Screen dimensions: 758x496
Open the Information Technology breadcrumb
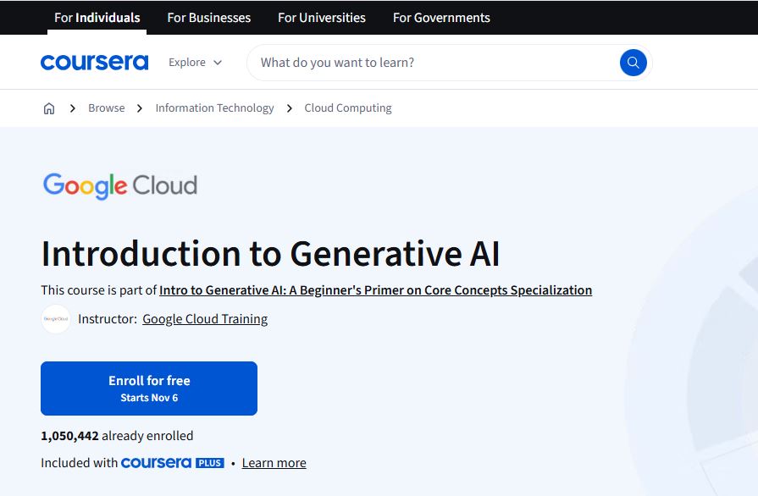(x=214, y=108)
